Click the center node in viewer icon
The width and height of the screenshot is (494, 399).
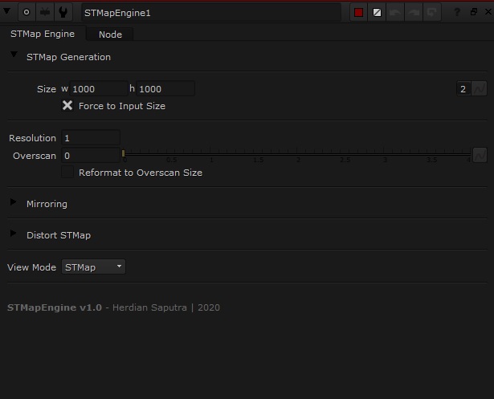[27, 12]
